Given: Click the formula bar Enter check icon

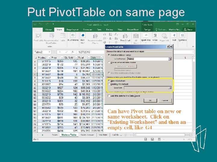Looking at the screenshot, I should coord(66,52).
